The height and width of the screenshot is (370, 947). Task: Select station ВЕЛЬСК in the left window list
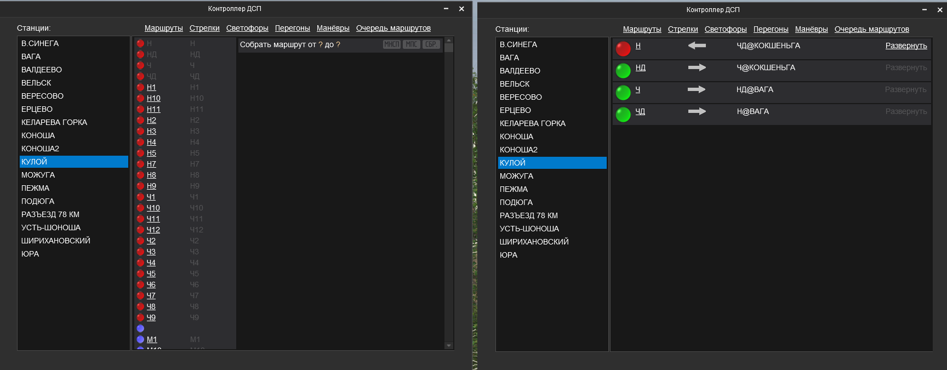tap(36, 83)
